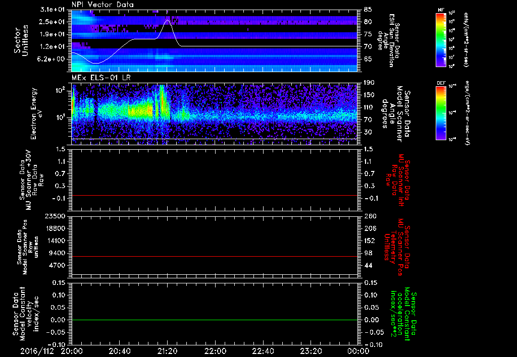The height and width of the screenshot is (357, 517).
Task: Click the 98 telemetry tick value
Action: click(368, 253)
